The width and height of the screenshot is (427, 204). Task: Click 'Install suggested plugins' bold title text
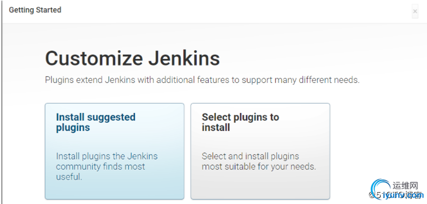click(96, 122)
